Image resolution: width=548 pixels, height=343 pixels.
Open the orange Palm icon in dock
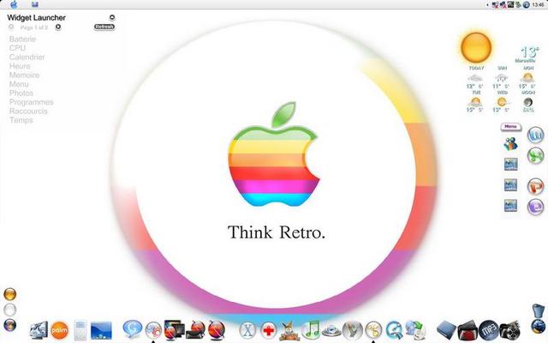click(59, 330)
